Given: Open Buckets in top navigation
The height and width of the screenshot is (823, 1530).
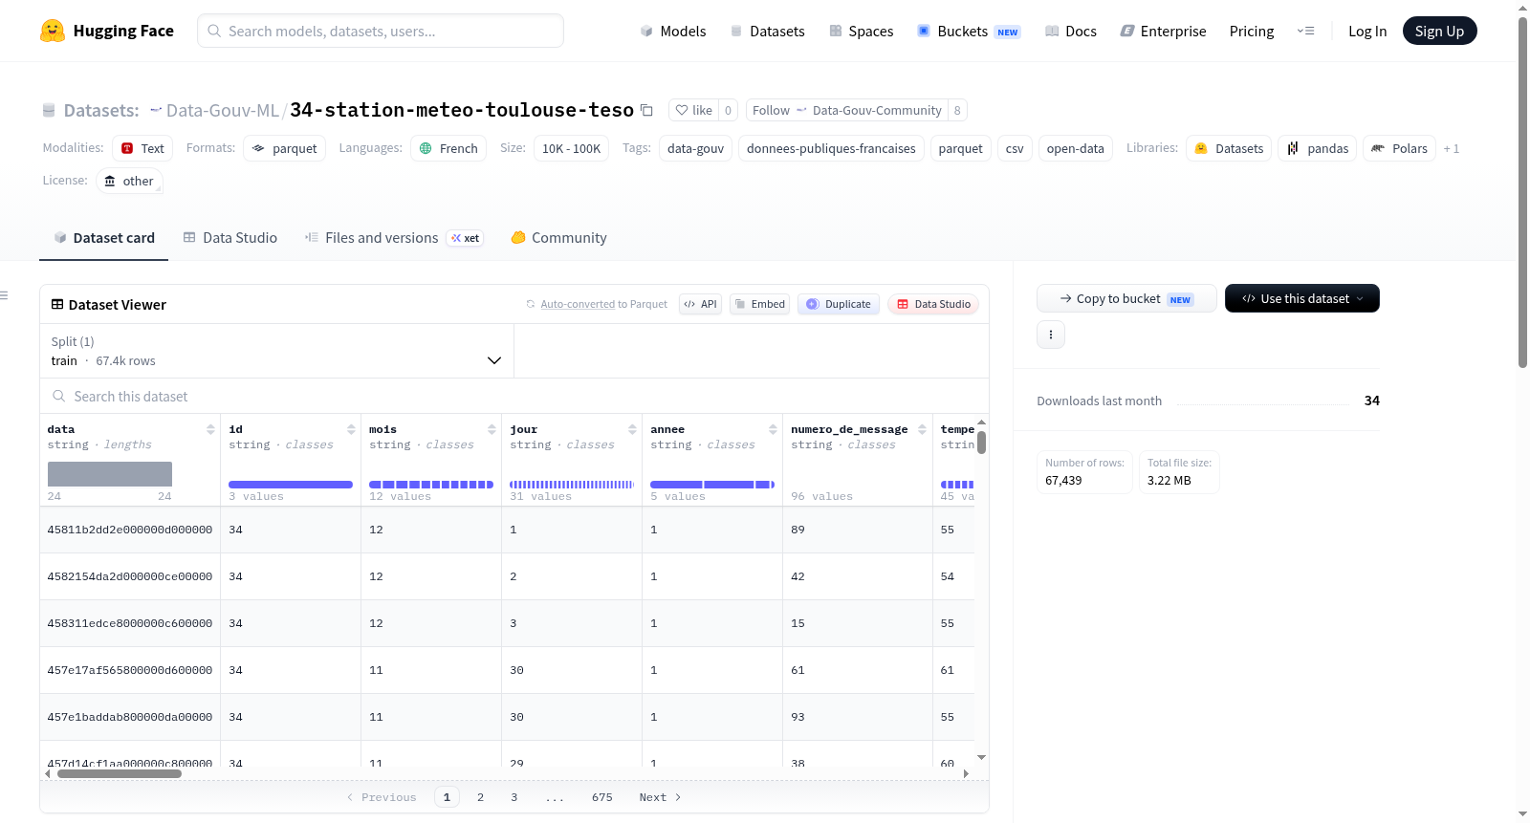Looking at the screenshot, I should 969,32.
